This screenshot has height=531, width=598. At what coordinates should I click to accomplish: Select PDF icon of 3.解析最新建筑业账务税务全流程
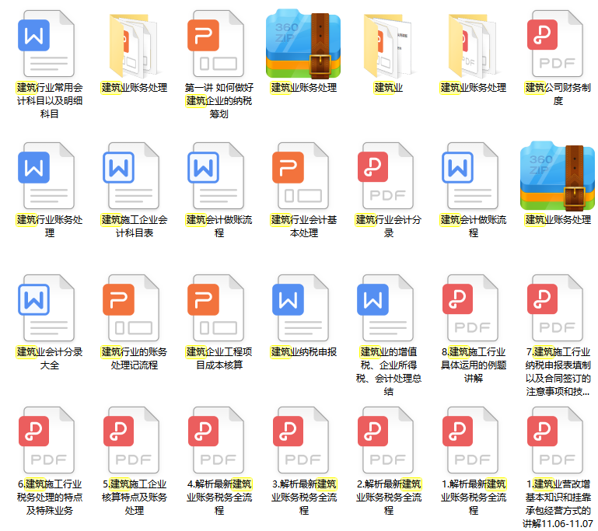tap(300, 440)
